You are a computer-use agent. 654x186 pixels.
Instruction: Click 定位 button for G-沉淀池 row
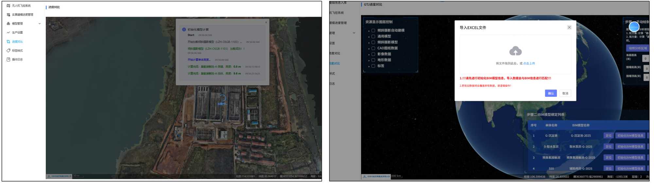point(608,136)
